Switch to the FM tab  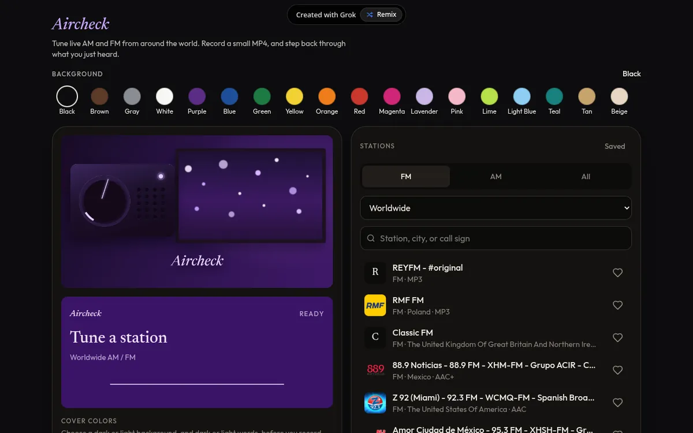click(406, 177)
